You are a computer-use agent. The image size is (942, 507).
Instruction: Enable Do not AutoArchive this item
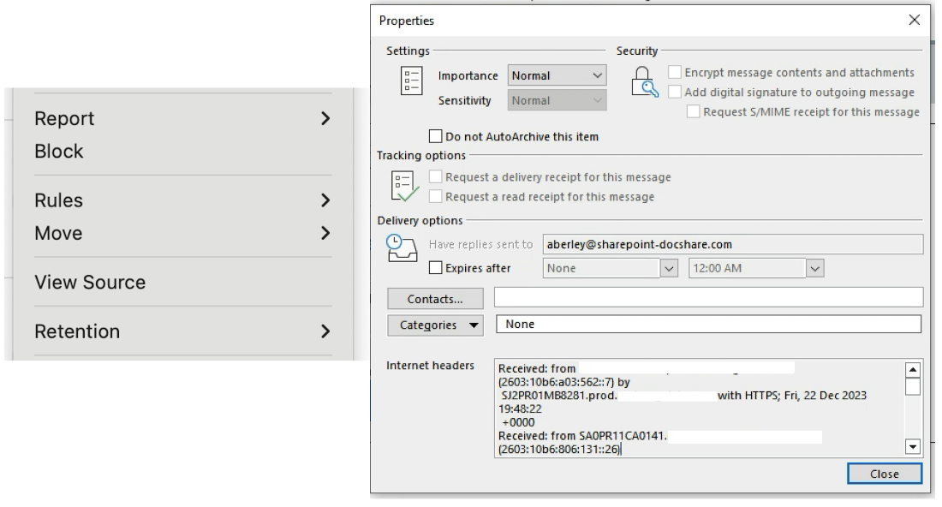tap(436, 136)
